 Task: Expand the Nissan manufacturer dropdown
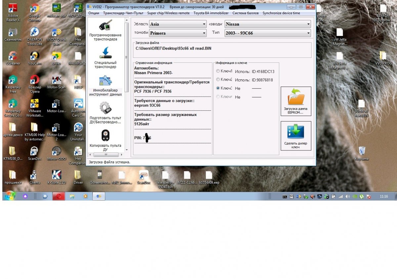(x=268, y=24)
